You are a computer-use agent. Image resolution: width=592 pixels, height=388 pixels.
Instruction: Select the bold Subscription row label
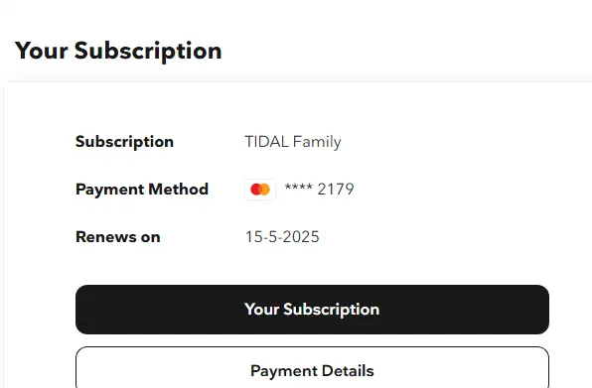[124, 142]
